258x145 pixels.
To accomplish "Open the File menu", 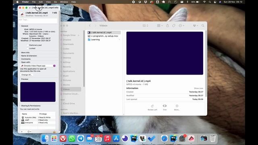I will click(x=34, y=2).
